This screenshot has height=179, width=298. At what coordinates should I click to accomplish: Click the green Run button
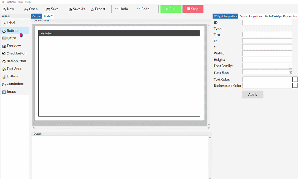(x=171, y=9)
